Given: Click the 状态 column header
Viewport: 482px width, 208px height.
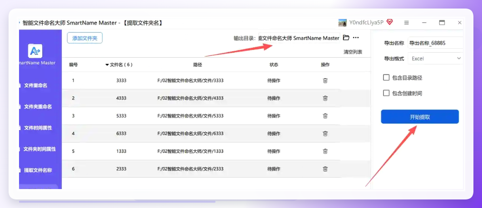Looking at the screenshot, I should (x=274, y=65).
